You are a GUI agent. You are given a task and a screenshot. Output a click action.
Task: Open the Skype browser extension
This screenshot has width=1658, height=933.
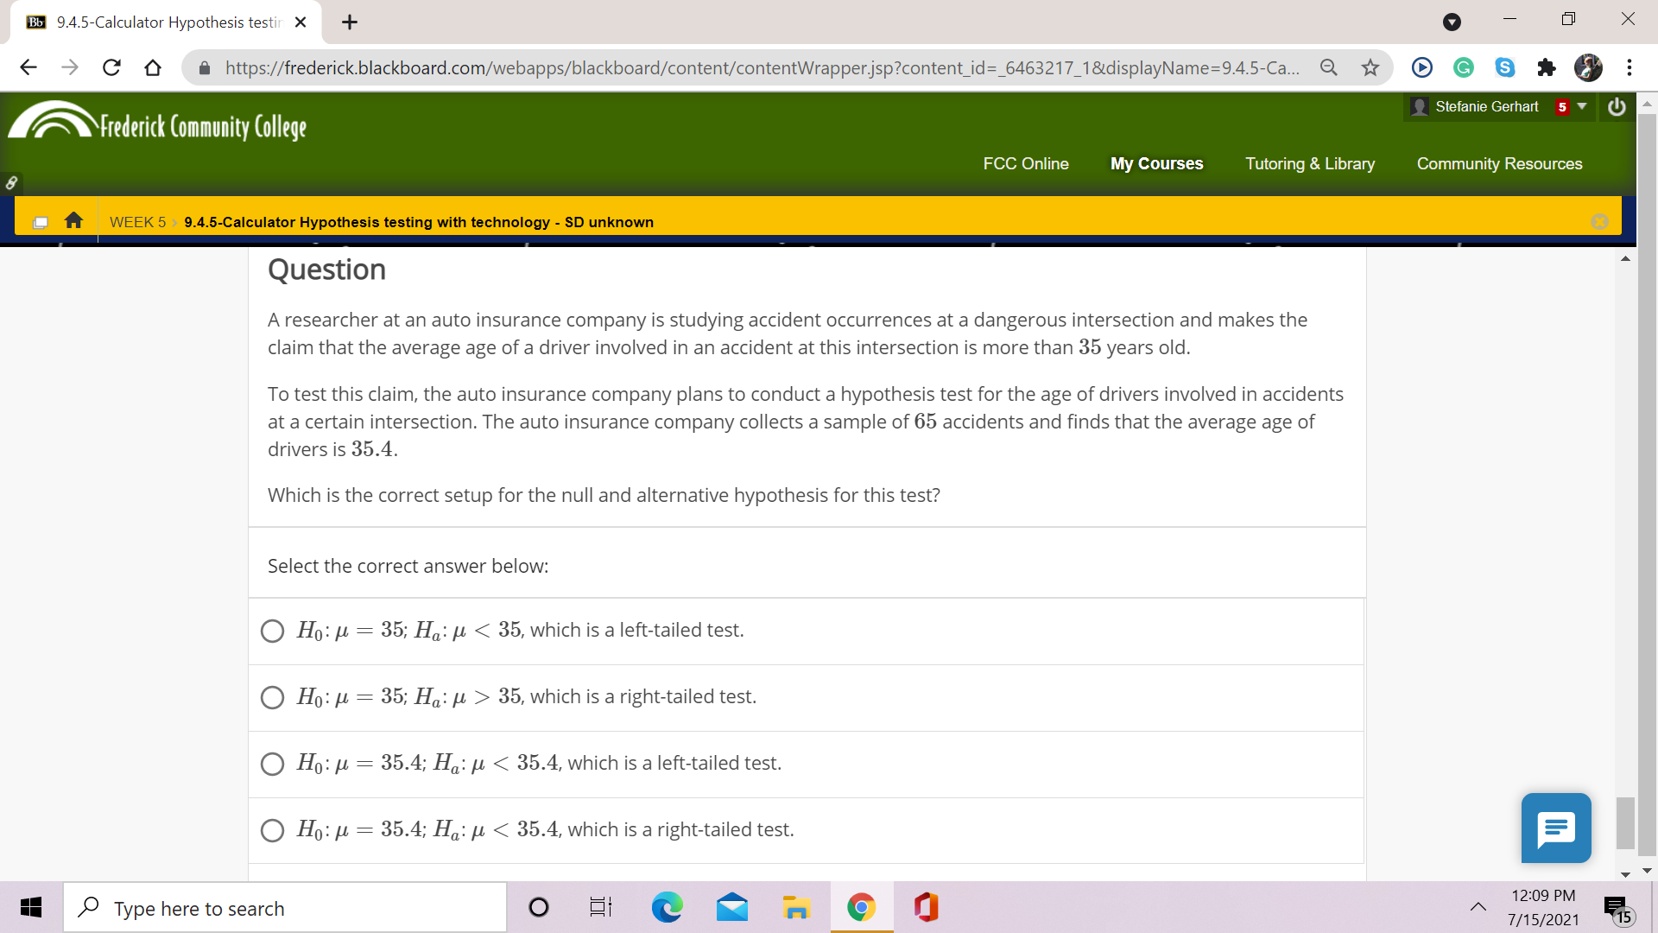(x=1504, y=67)
